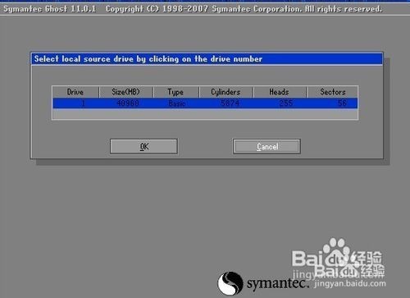Click the 255 heads value
410x298 pixels.
click(286, 103)
